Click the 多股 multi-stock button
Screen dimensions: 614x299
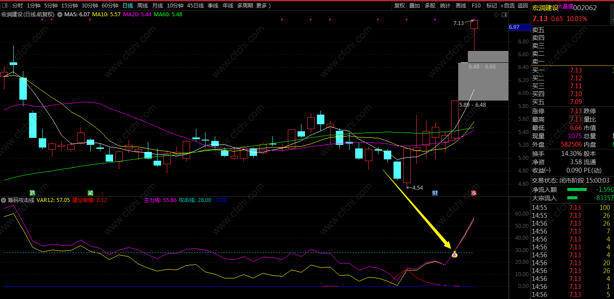click(x=430, y=6)
